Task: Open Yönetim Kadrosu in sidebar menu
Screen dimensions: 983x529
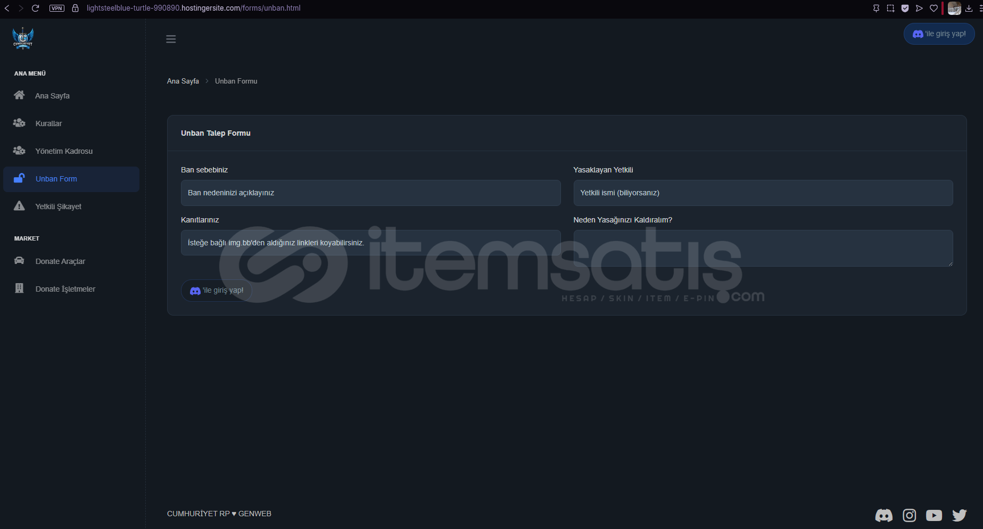Action: (71, 151)
